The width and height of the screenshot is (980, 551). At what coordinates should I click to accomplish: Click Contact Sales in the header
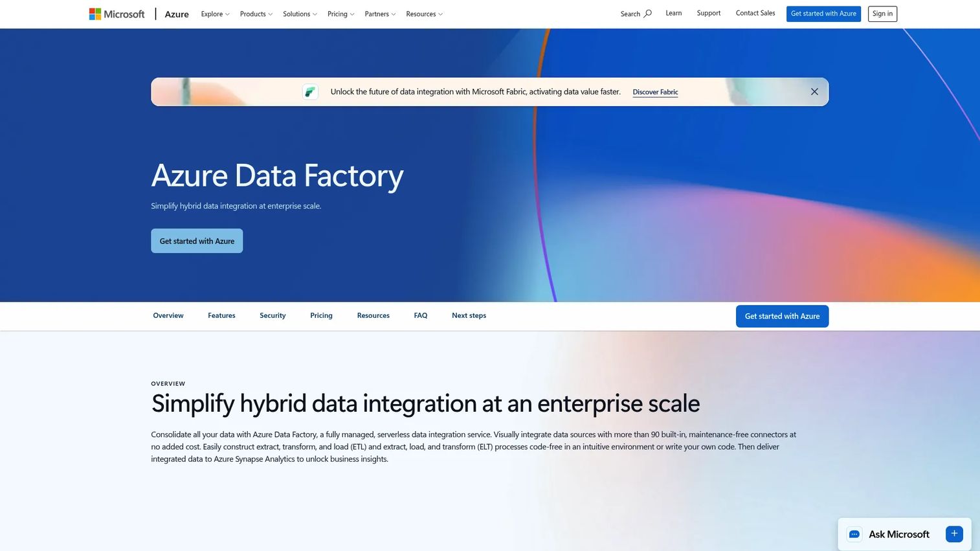[x=755, y=13]
